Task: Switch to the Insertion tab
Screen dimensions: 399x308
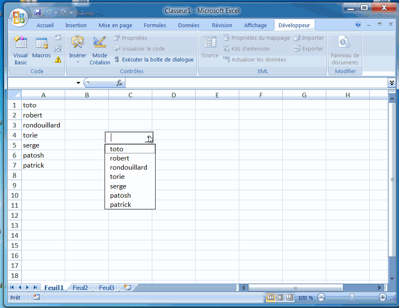Action: tap(76, 25)
